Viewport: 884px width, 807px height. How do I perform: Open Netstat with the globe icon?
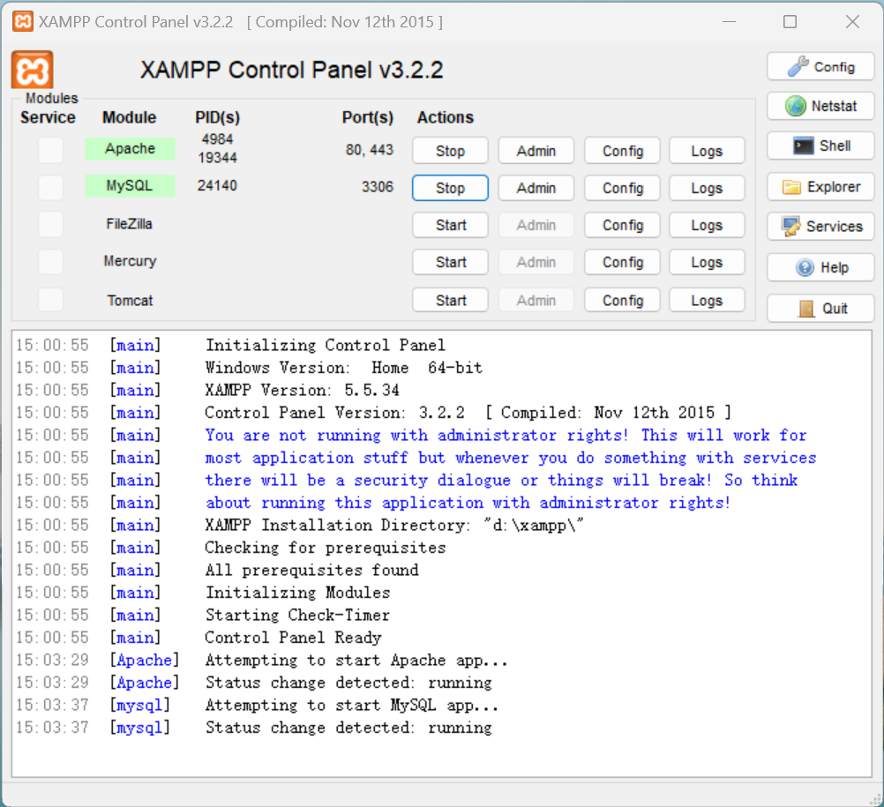[820, 106]
